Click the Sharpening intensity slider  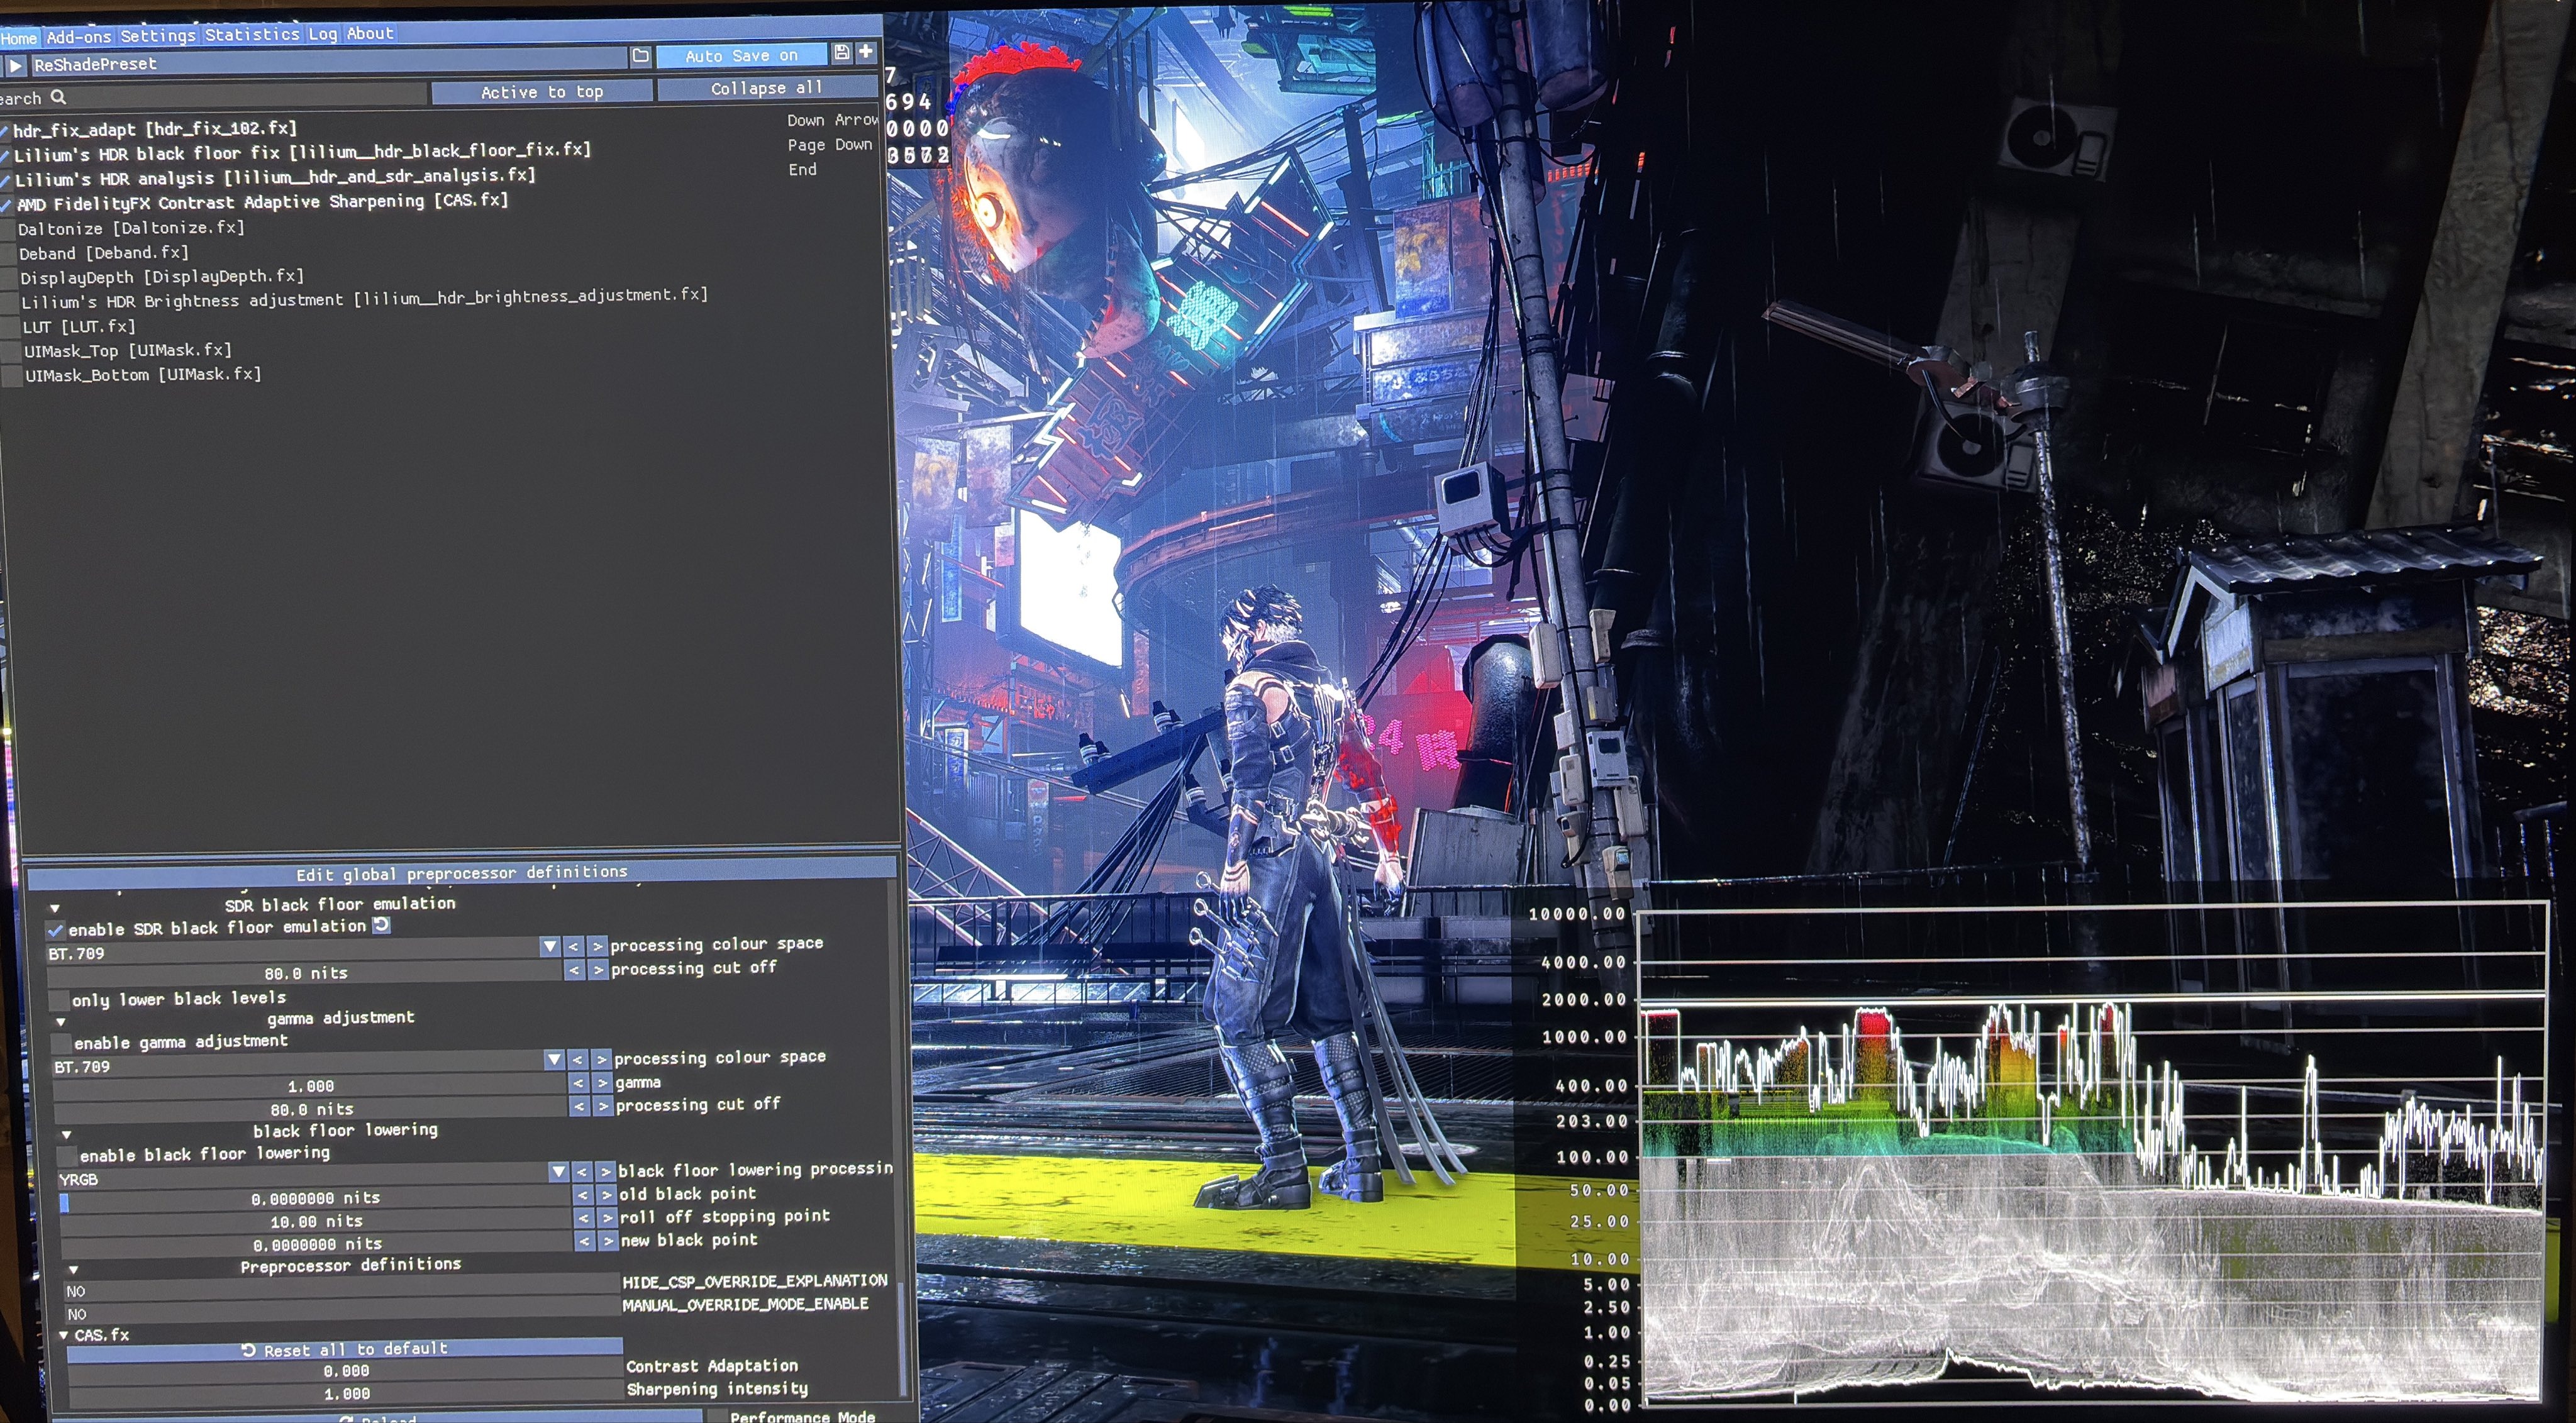coord(347,1393)
